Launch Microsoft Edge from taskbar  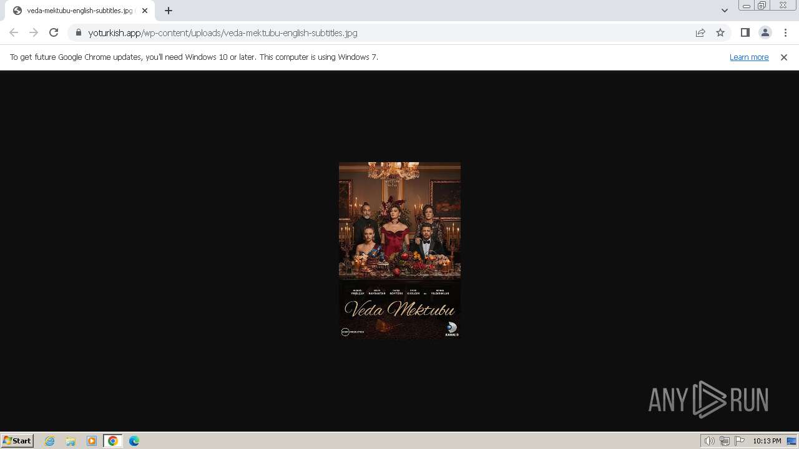pyautogui.click(x=134, y=441)
